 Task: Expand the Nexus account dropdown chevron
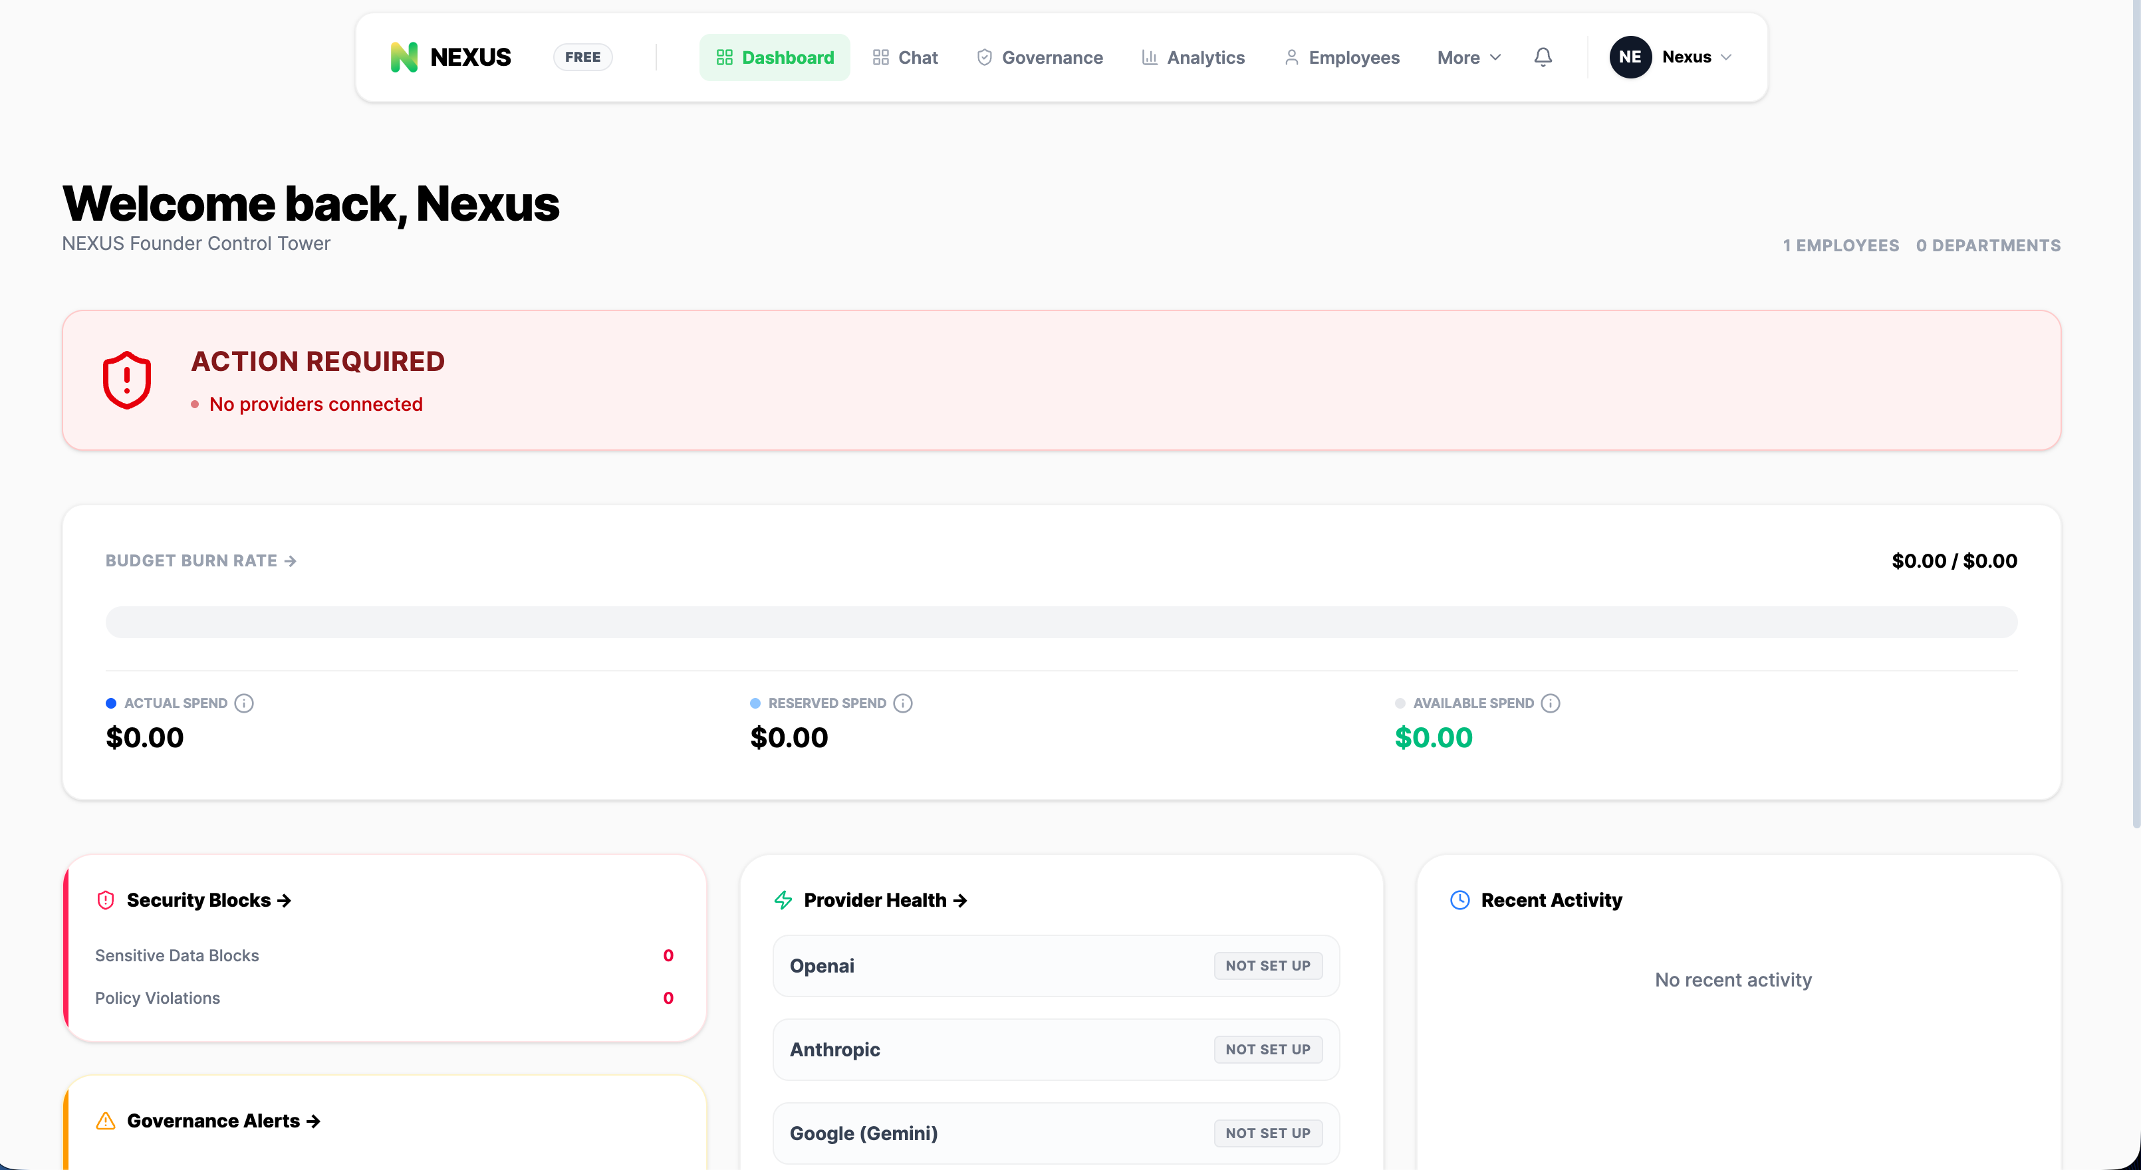point(1726,57)
